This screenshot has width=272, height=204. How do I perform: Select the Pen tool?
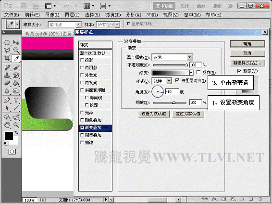click(x=7, y=100)
